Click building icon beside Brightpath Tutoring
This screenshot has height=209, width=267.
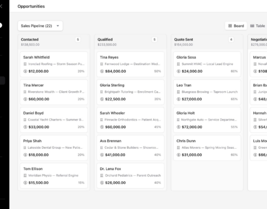point(102,92)
